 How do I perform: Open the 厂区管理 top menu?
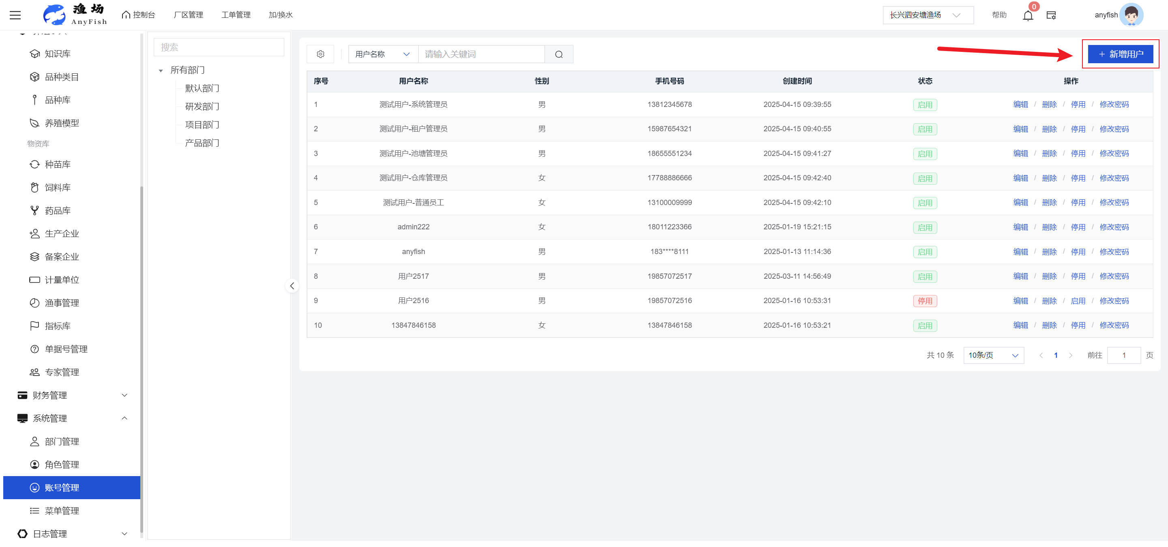pyautogui.click(x=188, y=15)
